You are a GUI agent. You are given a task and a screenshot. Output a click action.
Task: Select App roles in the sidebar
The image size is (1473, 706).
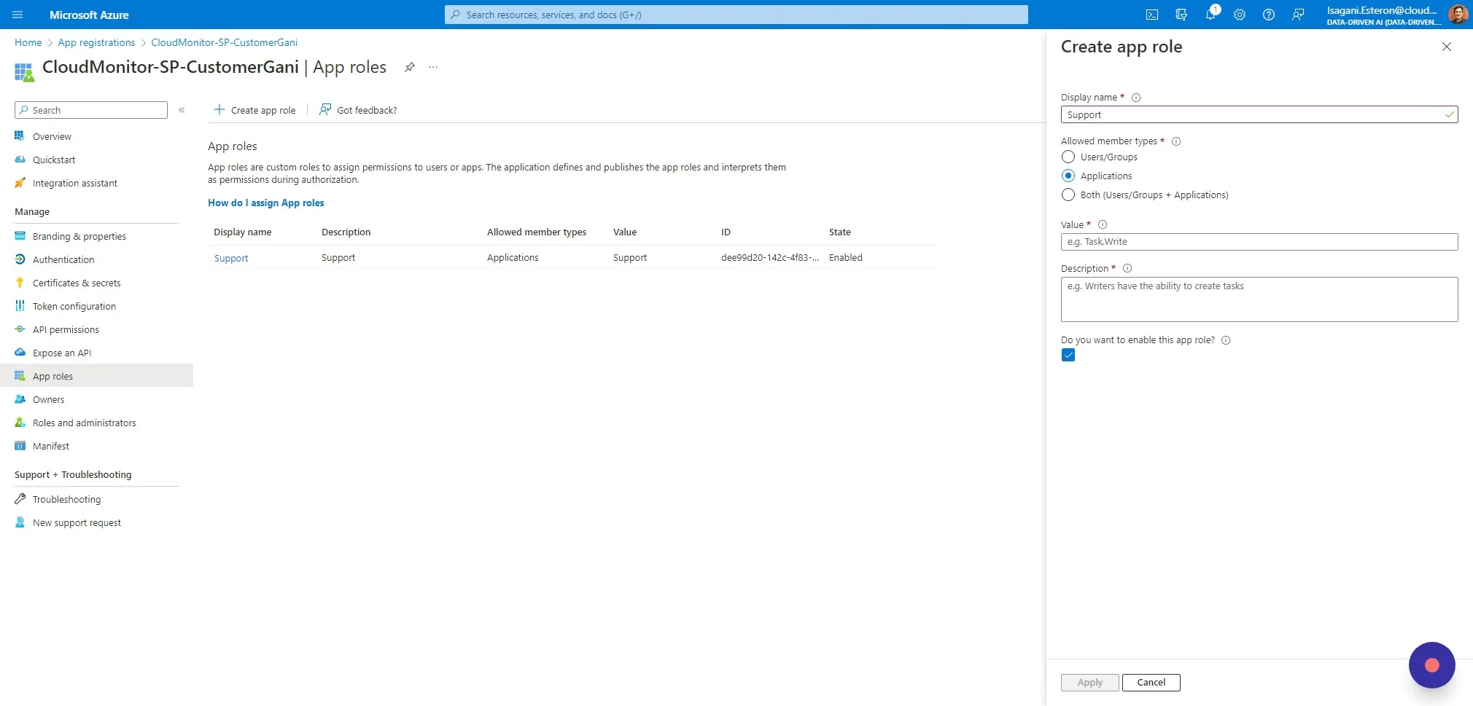pos(96,376)
